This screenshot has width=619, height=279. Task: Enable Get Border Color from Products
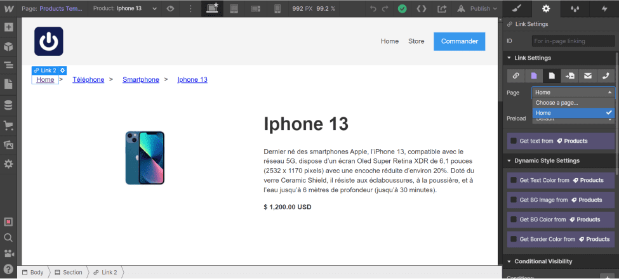[514, 239]
